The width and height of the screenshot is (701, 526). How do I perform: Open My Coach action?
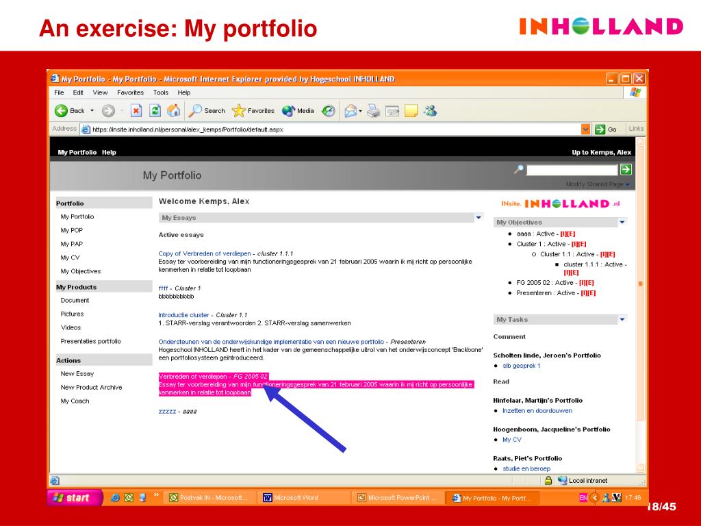pos(75,401)
